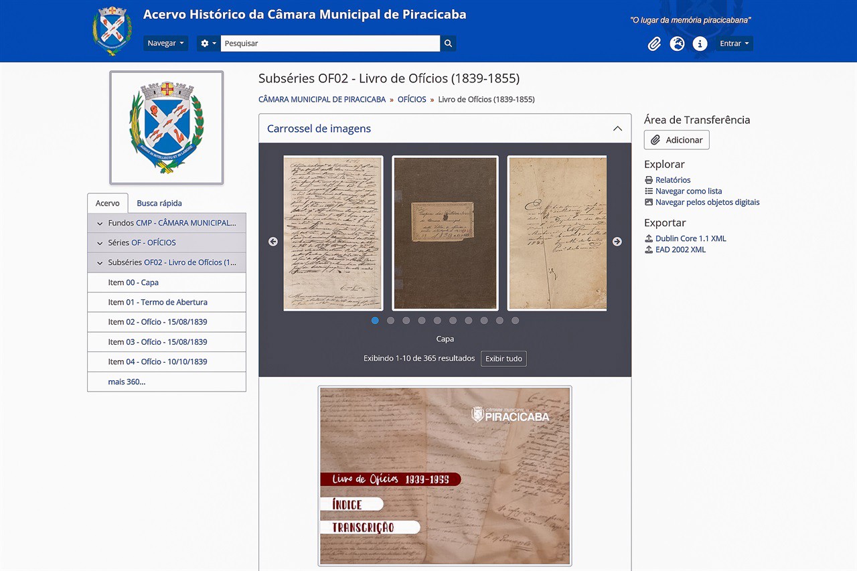Open the Entrar dropdown
857x571 pixels.
point(734,43)
